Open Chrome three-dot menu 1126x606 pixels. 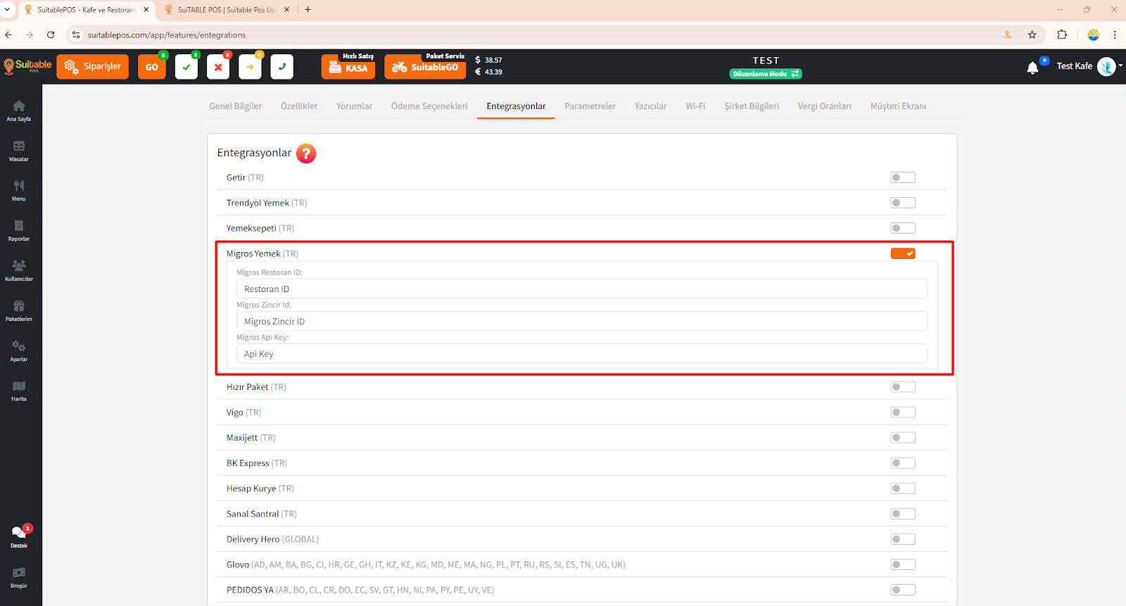1115,34
